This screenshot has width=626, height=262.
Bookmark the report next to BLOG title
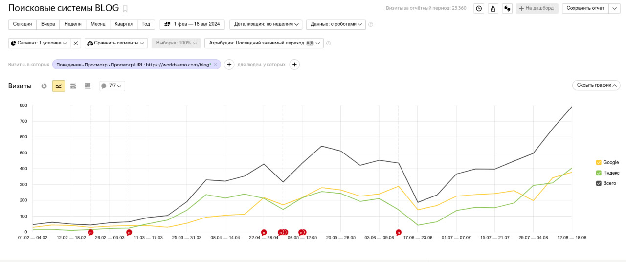click(125, 9)
